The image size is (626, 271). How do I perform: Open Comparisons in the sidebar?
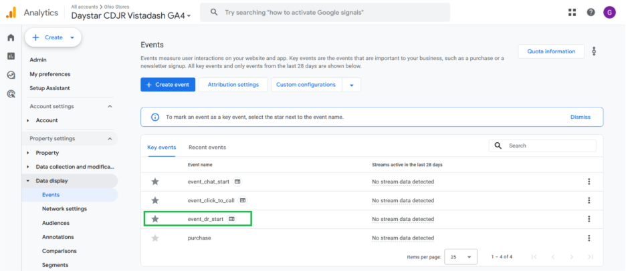coord(59,251)
